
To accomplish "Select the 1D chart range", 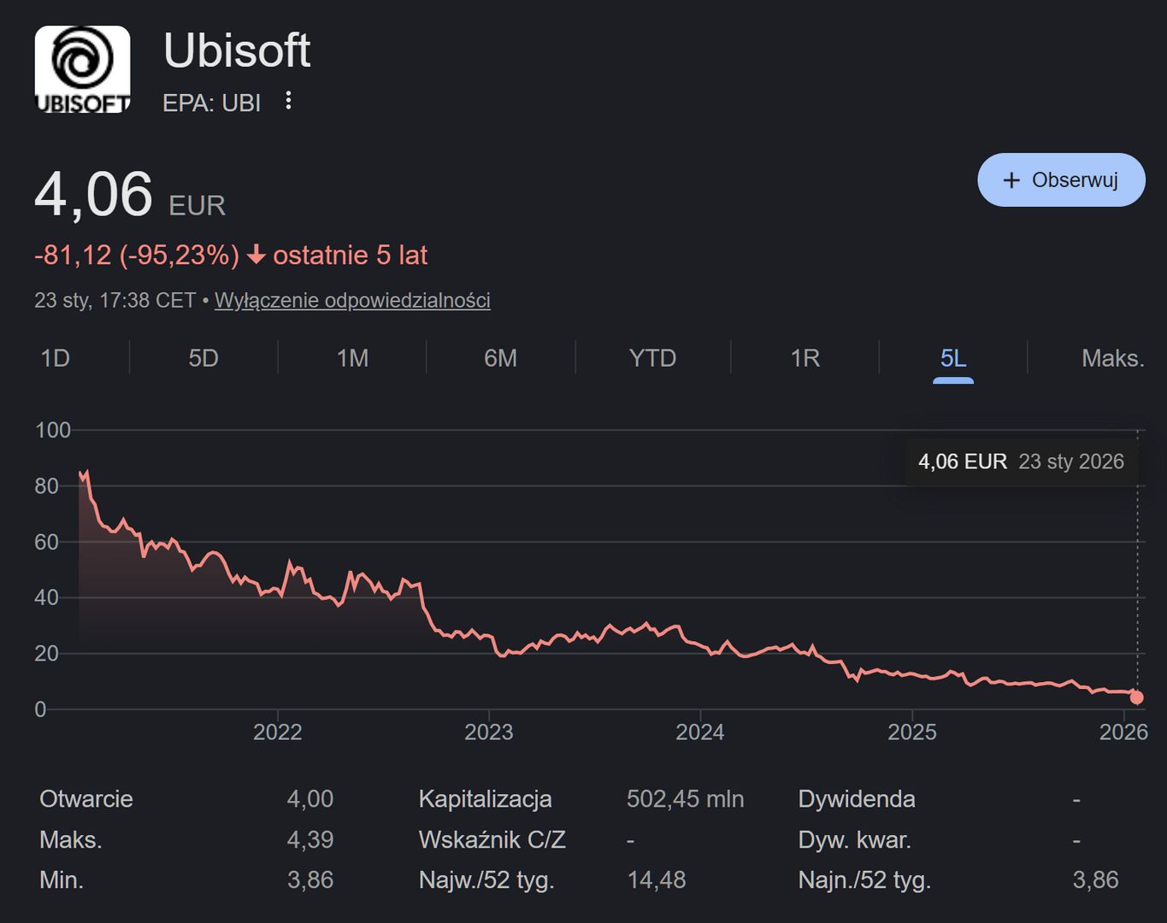I will [x=54, y=358].
